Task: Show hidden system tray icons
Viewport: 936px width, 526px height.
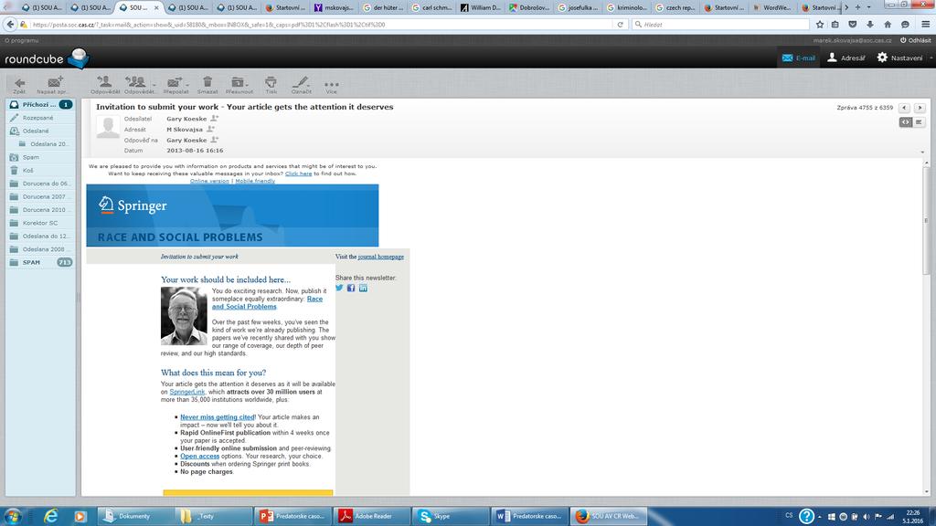Action: click(x=820, y=517)
